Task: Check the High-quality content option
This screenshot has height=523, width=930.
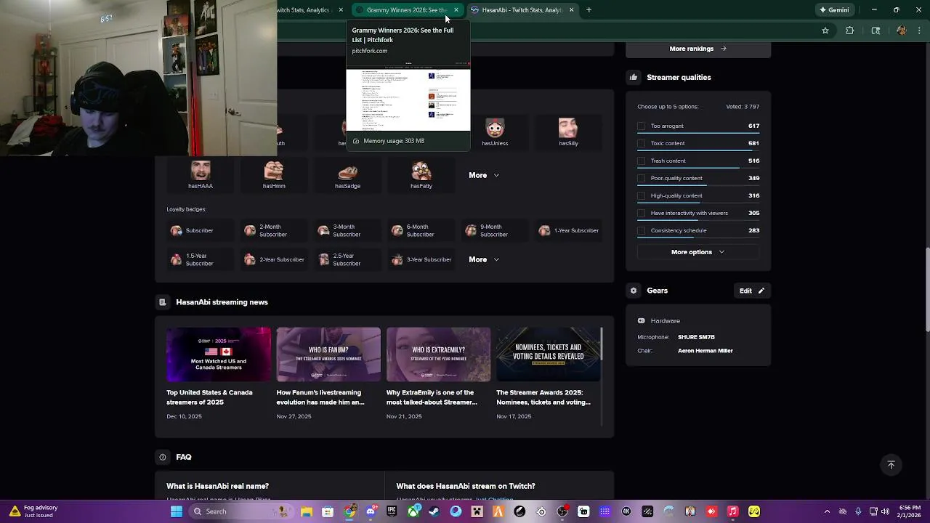Action: point(642,195)
